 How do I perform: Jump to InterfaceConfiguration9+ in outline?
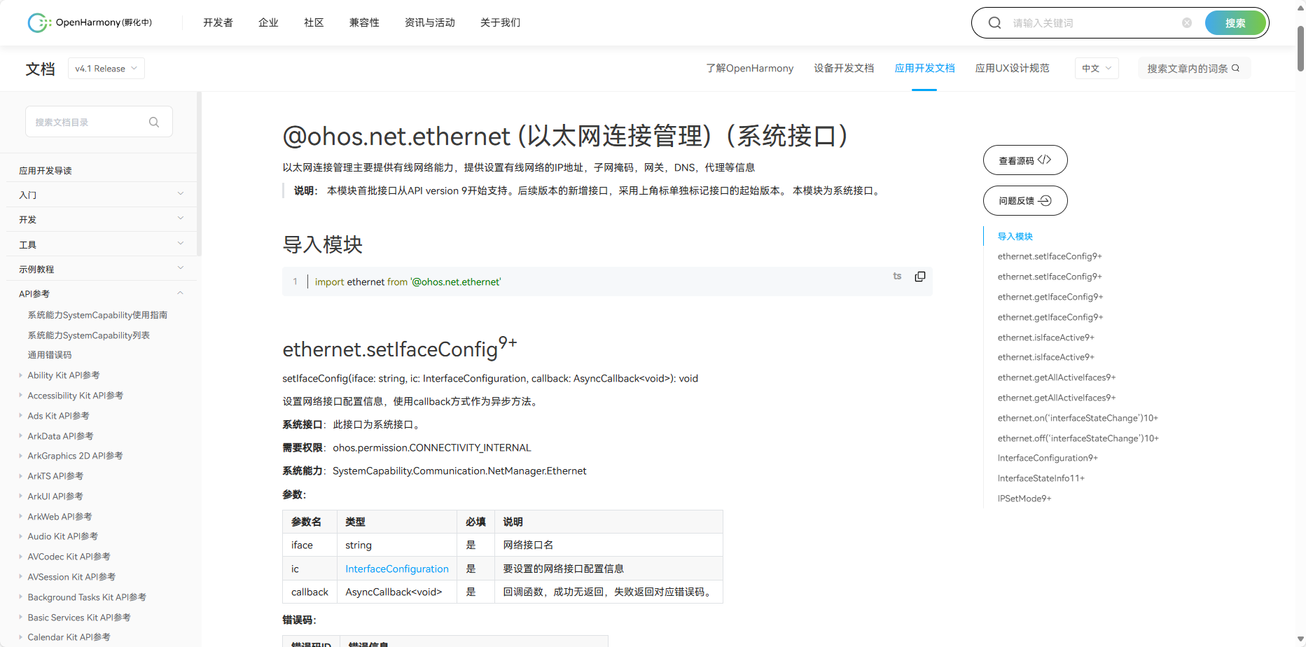coord(1048,458)
